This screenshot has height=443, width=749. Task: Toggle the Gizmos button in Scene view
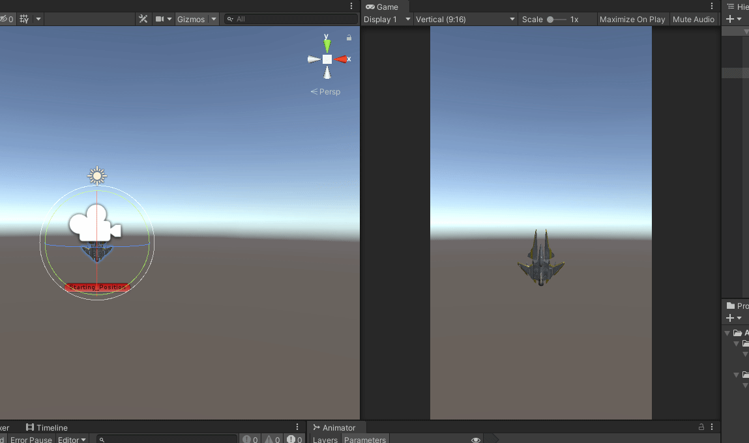(x=191, y=19)
